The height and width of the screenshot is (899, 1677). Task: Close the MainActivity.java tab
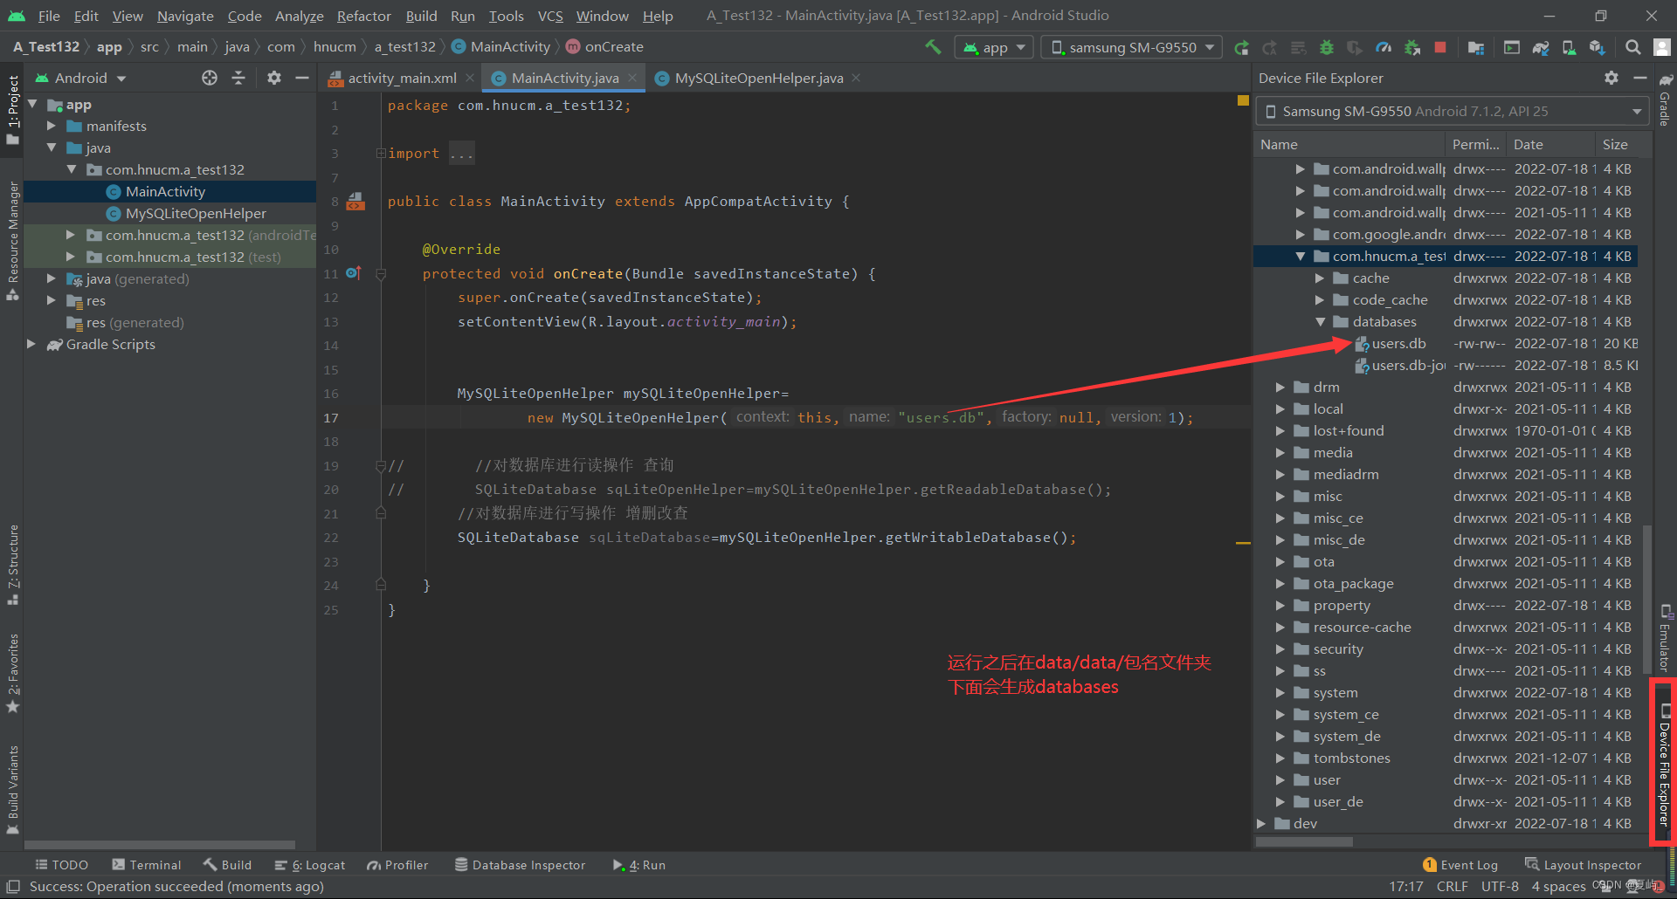coord(632,78)
